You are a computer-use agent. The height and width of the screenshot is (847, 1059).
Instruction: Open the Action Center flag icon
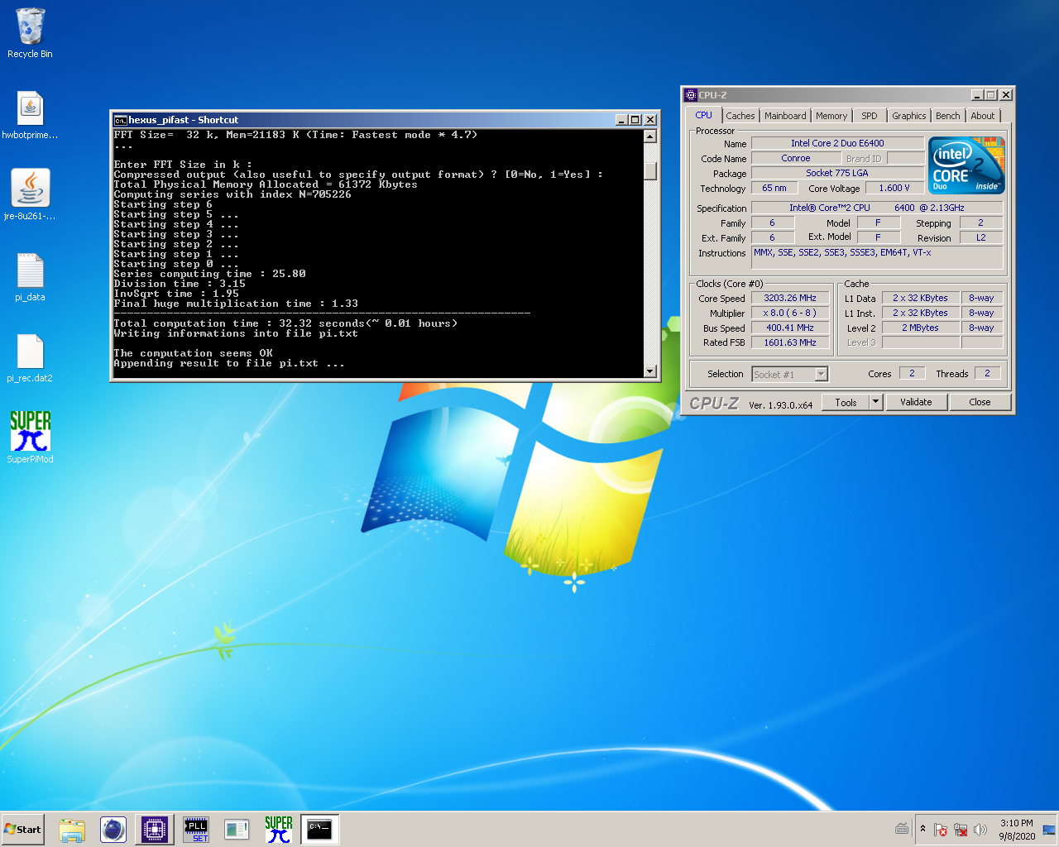pos(941,830)
